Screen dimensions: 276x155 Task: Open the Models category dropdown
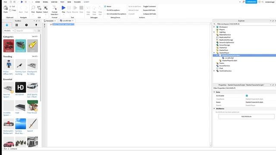(x=9, y=31)
